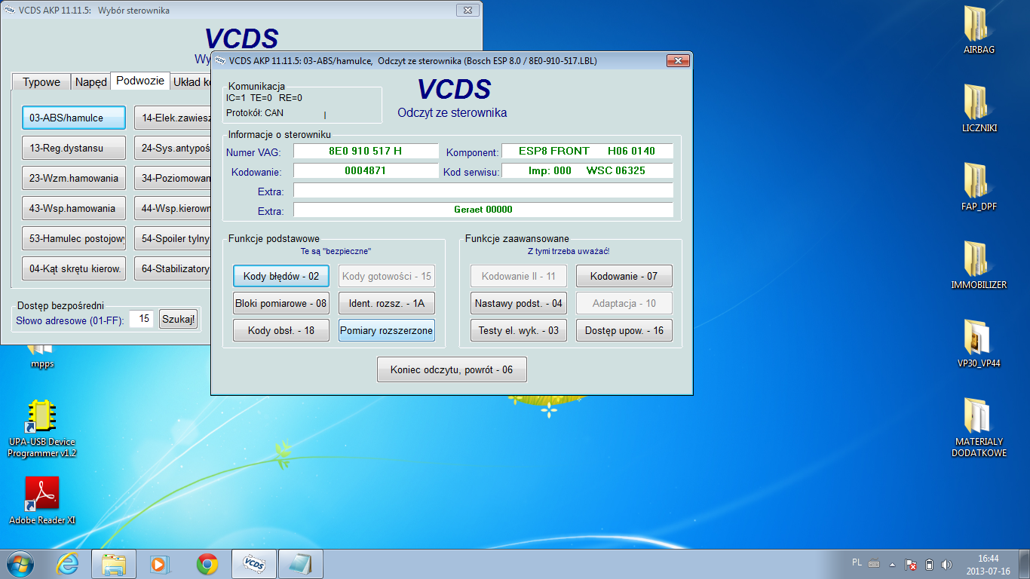Open Kodowanie - 07

pyautogui.click(x=624, y=277)
